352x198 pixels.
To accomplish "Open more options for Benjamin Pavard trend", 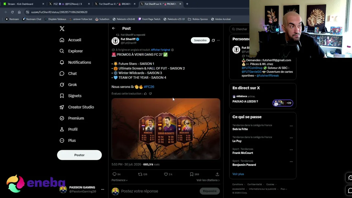I will point(291,161).
